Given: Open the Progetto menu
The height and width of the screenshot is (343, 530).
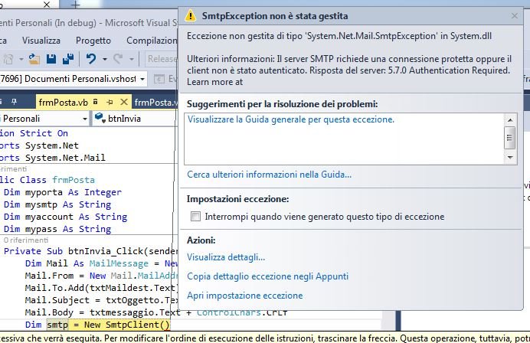Looking at the screenshot, I should (93, 41).
